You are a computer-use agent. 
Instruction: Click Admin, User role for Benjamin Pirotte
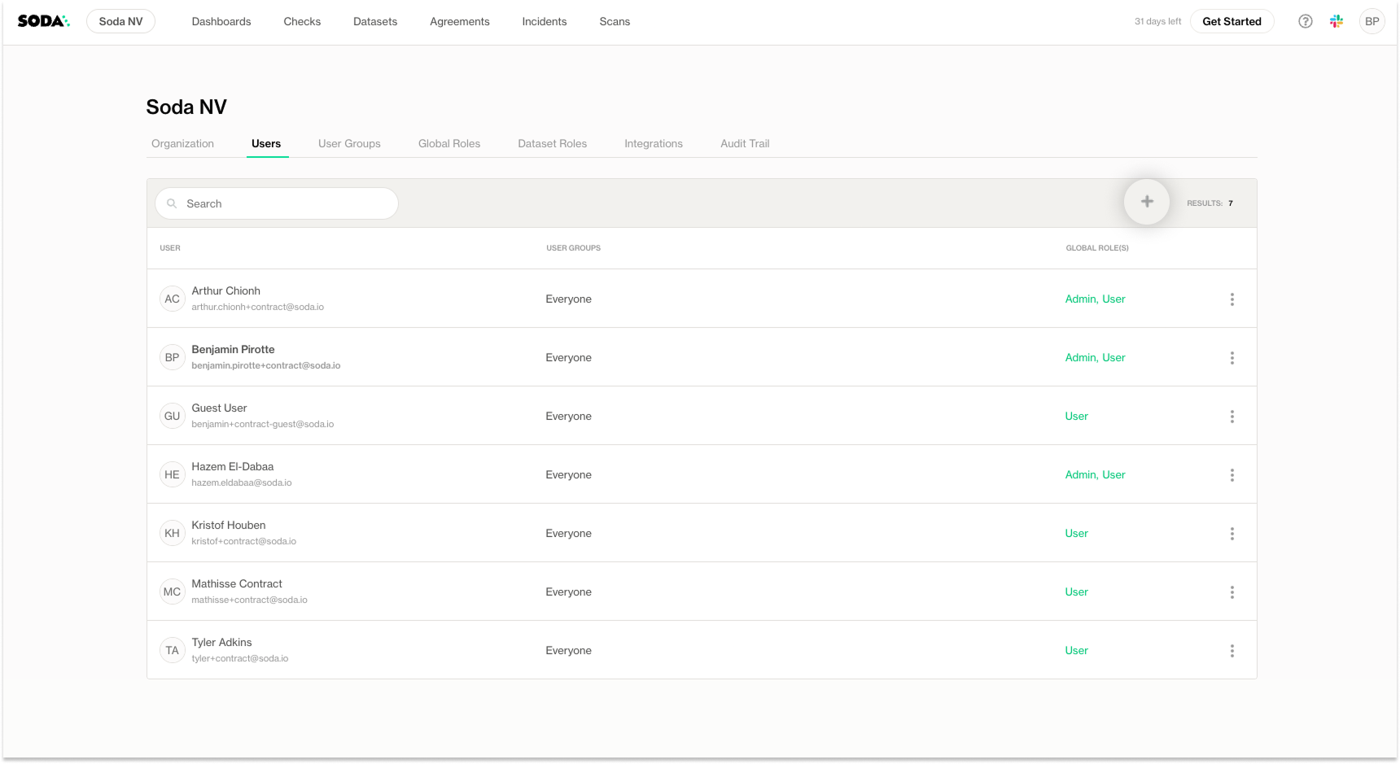click(1095, 358)
